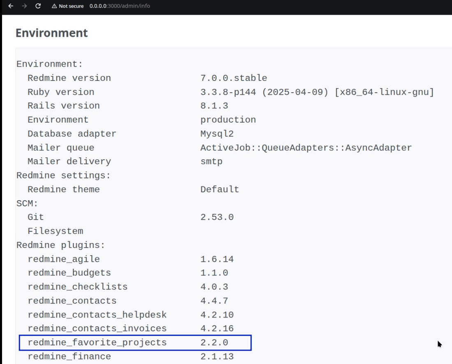
Task: Select Git version 2.53.0
Action: 217,217
